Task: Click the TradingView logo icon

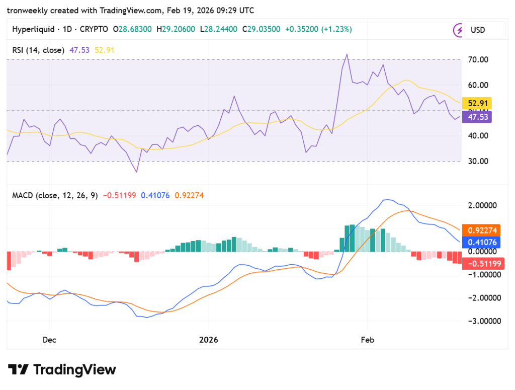Action: [x=19, y=369]
